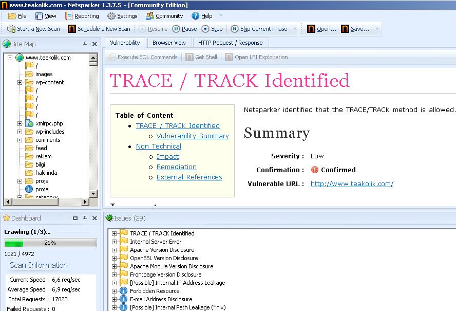The width and height of the screenshot is (456, 311).
Task: Pin the Dashboard panel
Action: tap(85, 218)
